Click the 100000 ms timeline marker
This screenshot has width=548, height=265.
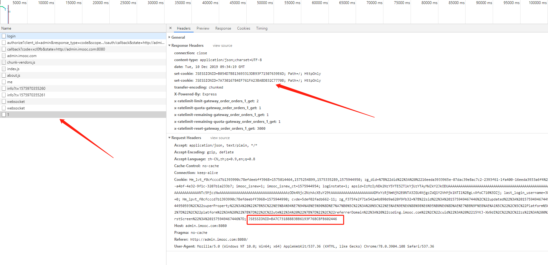click(x=538, y=3)
